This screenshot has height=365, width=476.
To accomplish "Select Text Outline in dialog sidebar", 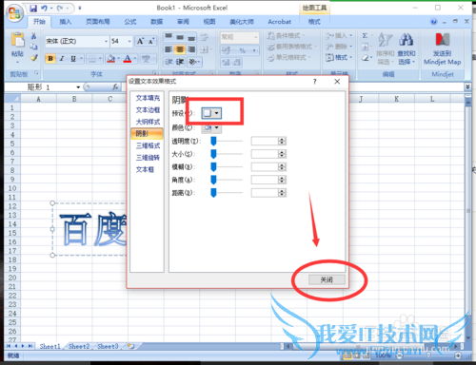I will tap(148, 110).
